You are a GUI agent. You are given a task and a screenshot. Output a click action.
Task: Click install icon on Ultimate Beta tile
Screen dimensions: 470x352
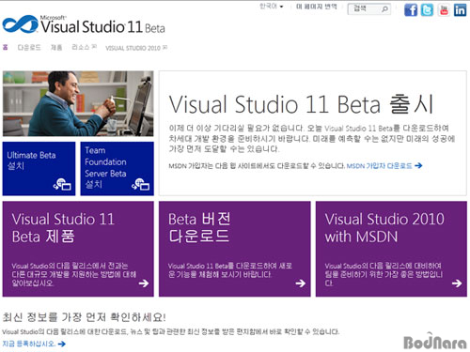click(62, 184)
